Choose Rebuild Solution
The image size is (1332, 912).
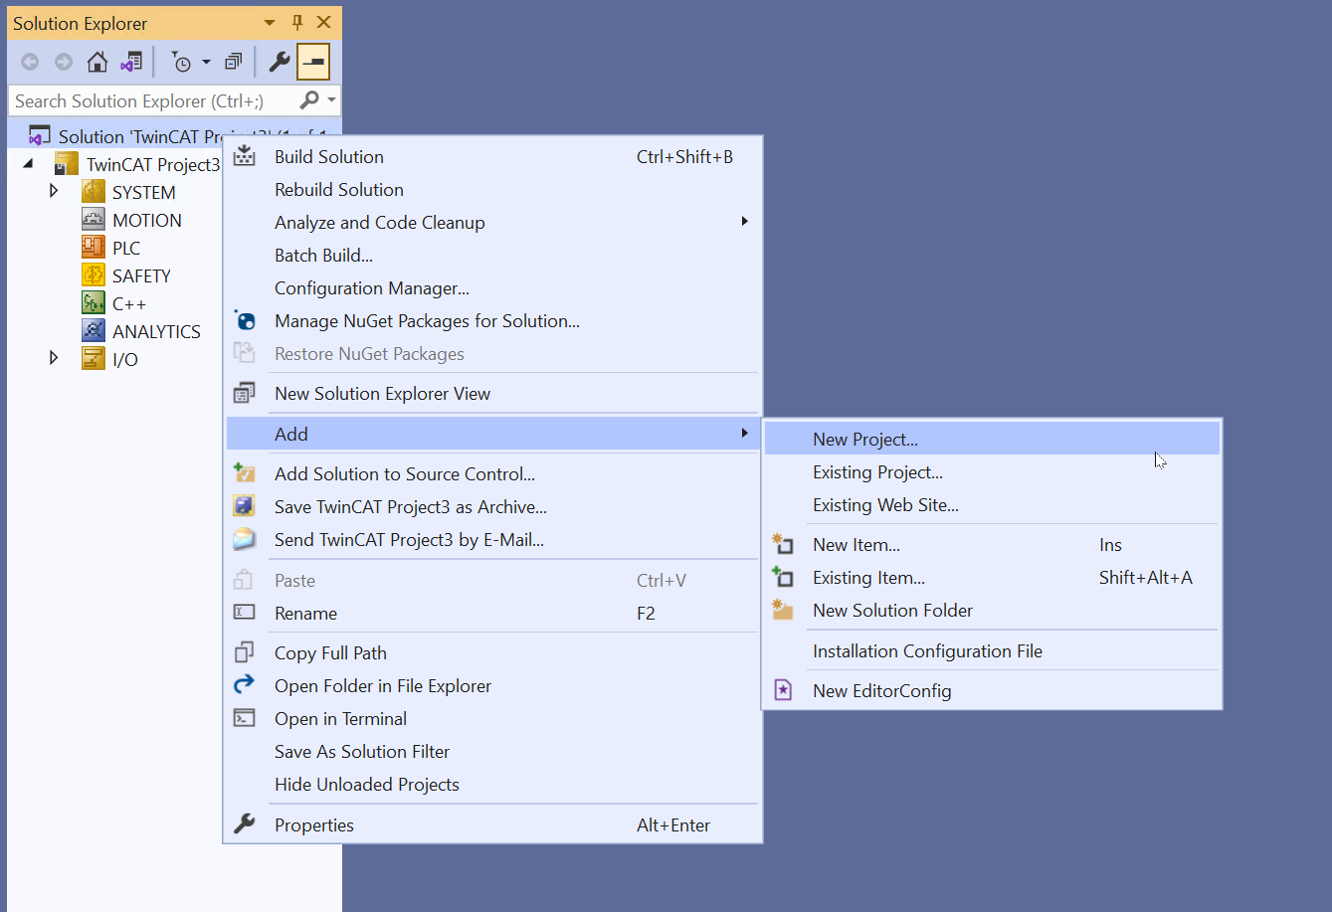[492, 189]
